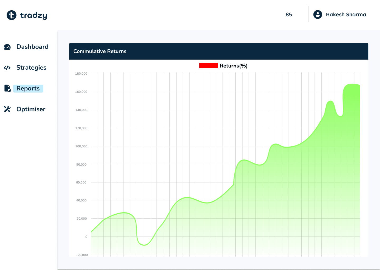Screen dimensions: 380x270
Task: Open the Dashboard menu item
Action: [32, 47]
